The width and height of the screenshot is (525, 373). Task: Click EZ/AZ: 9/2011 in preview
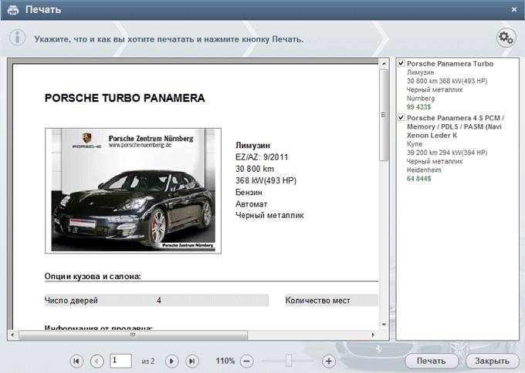262,157
